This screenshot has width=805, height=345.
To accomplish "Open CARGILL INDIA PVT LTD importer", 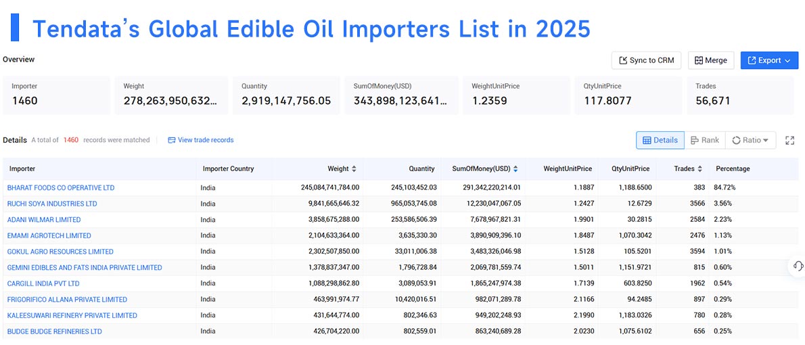I will 44,283.
